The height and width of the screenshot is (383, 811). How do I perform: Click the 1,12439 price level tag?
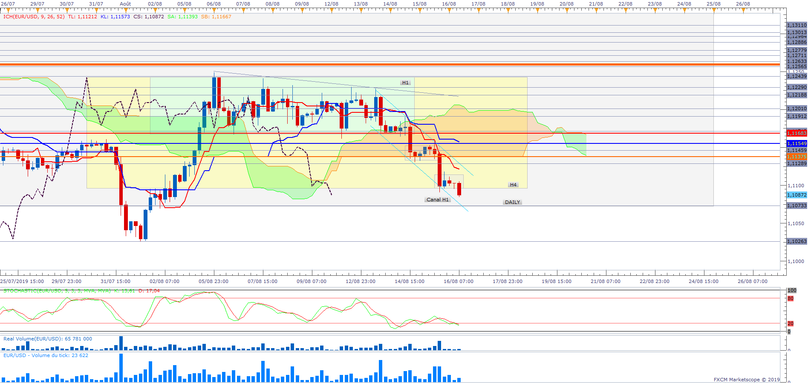point(797,76)
